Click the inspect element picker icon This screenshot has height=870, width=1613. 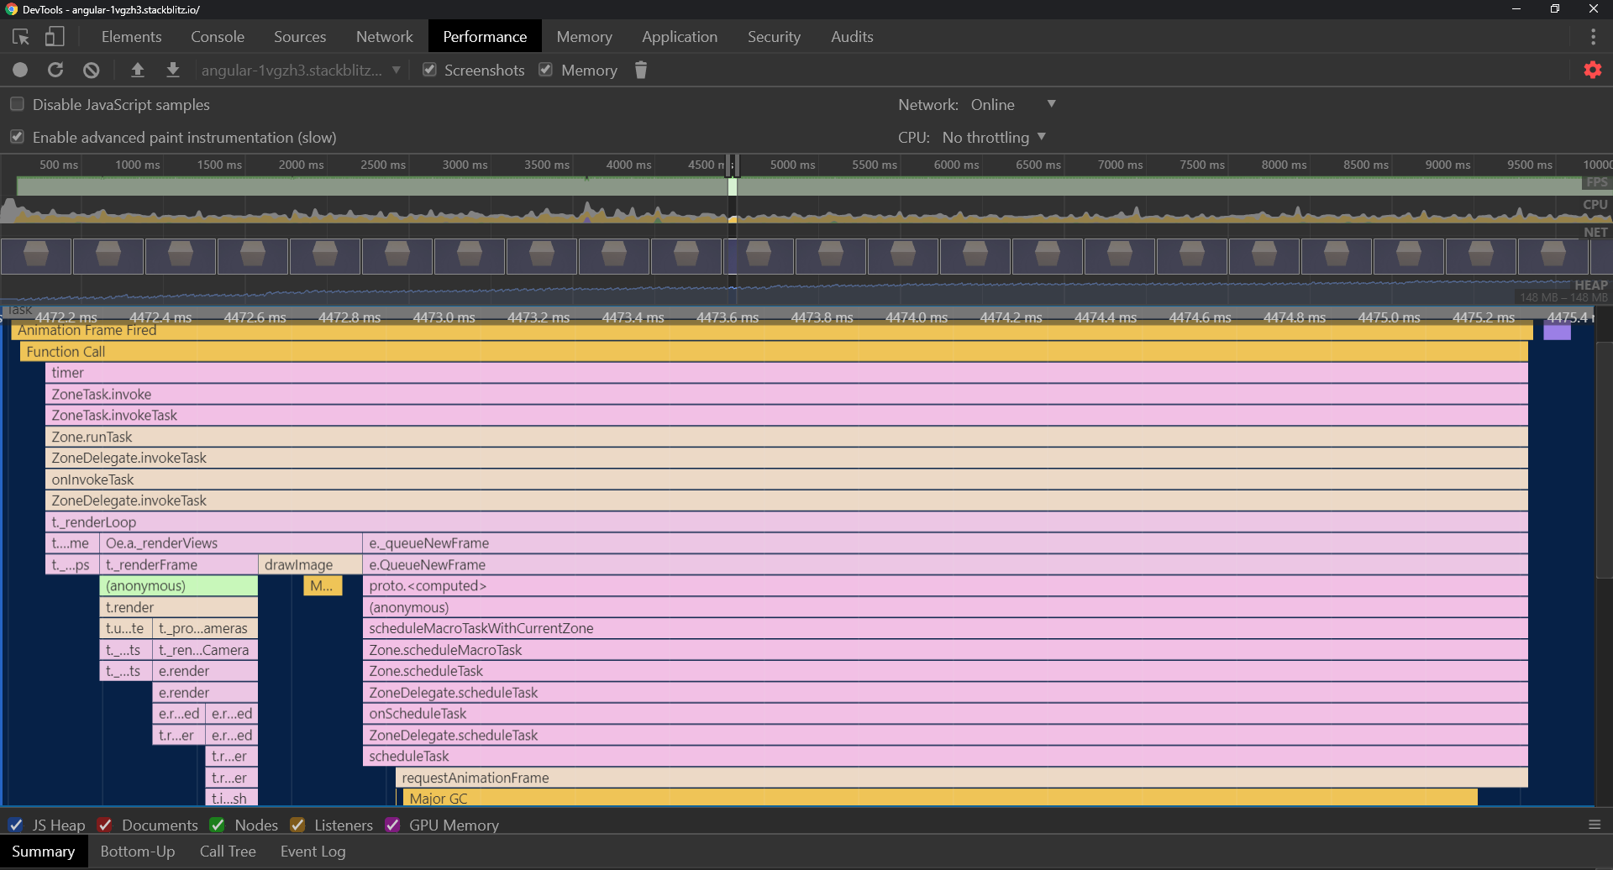pyautogui.click(x=21, y=37)
